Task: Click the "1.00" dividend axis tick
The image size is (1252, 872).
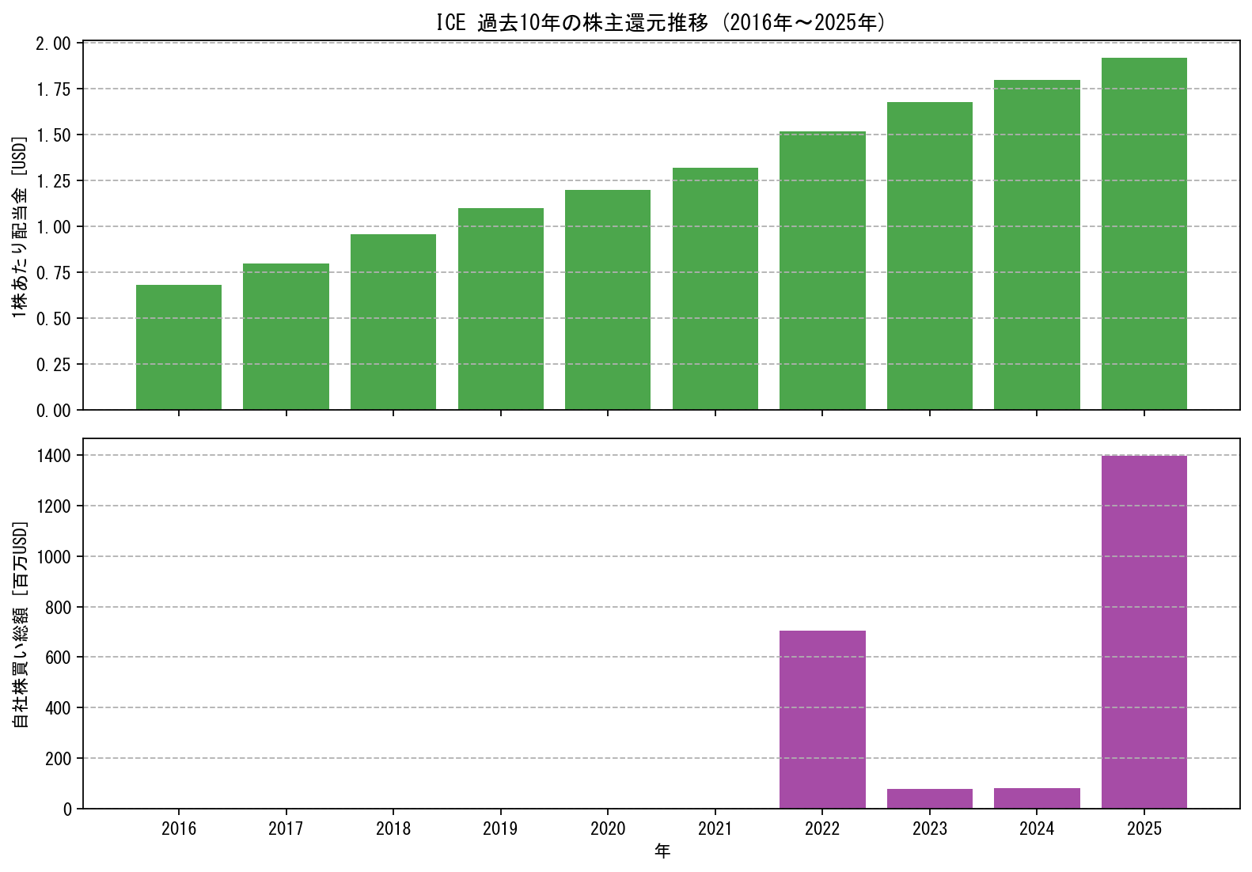Action: tap(54, 227)
